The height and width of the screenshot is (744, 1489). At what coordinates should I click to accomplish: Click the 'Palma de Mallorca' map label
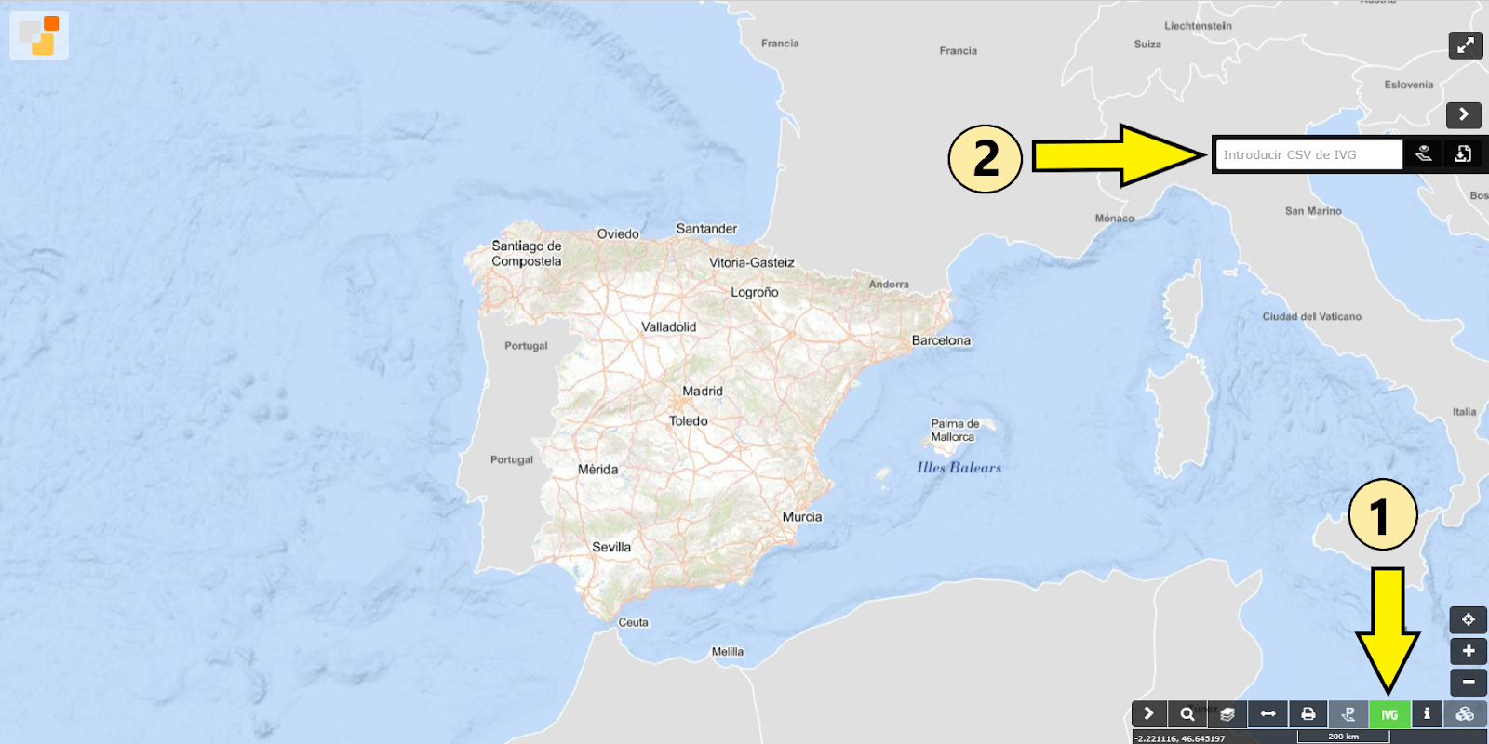[x=955, y=431]
